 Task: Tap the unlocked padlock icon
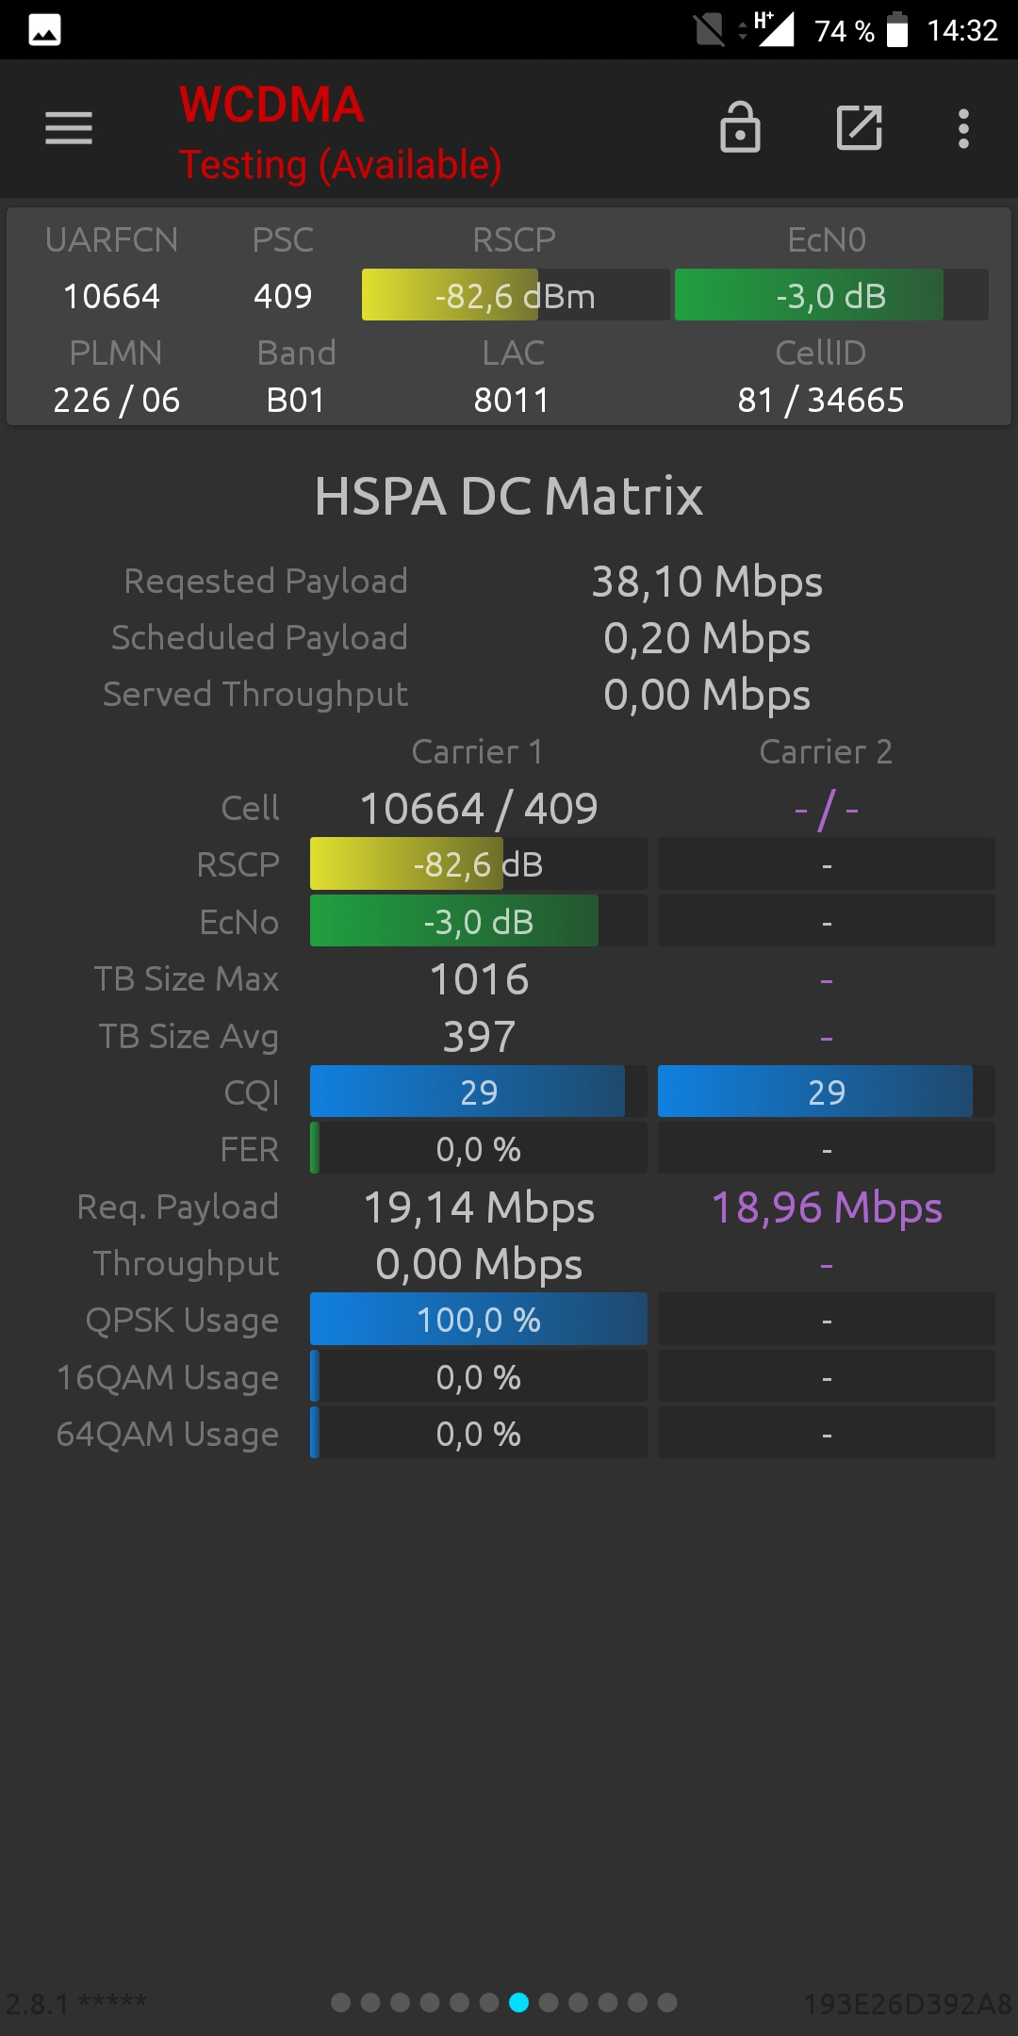(740, 127)
